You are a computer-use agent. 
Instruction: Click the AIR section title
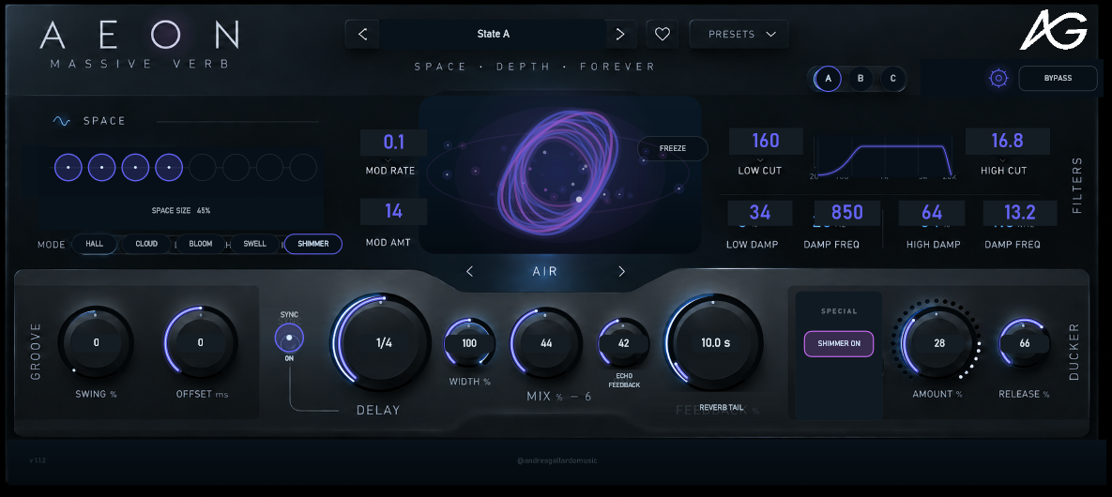tap(544, 272)
